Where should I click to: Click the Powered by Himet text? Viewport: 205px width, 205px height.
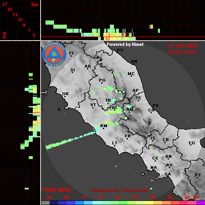click(125, 44)
